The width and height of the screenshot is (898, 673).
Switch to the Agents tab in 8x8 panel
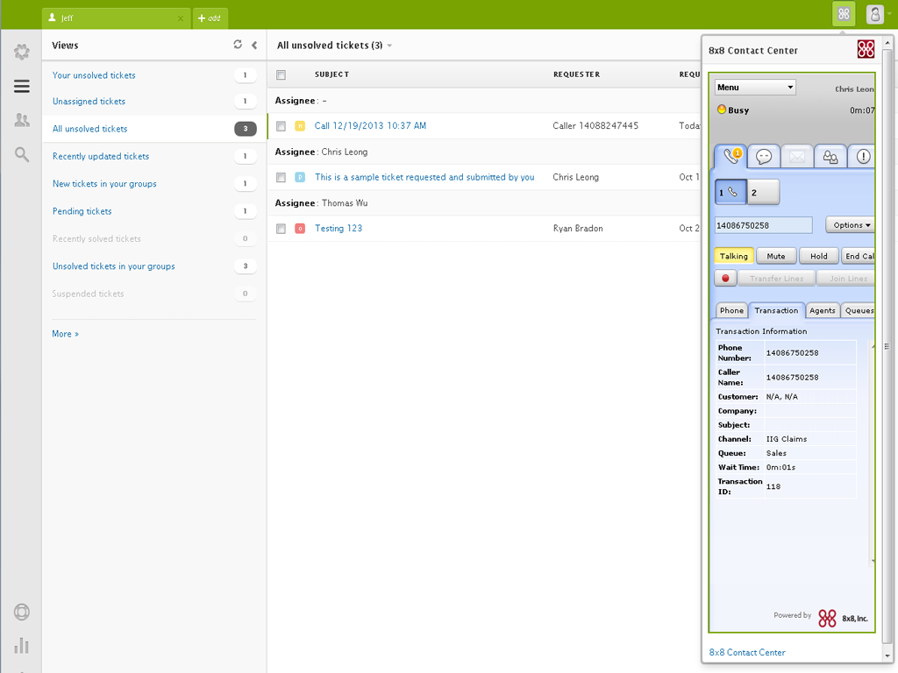(822, 310)
